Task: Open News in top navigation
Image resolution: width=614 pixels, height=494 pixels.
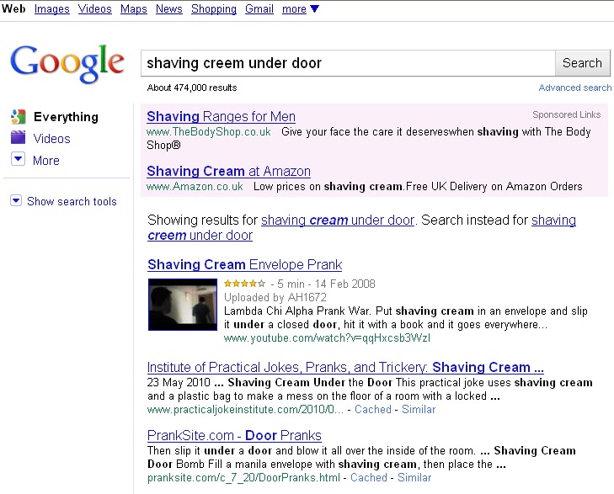Action: 168,8
